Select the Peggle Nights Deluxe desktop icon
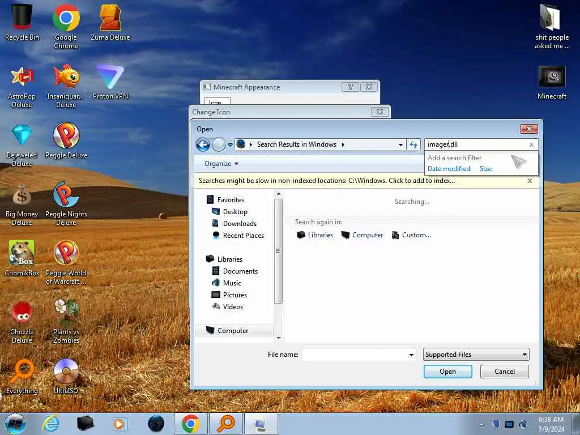The image size is (580, 435). 66,204
